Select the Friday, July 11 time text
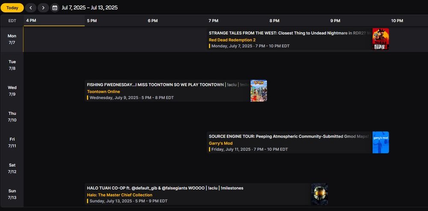 coord(250,149)
